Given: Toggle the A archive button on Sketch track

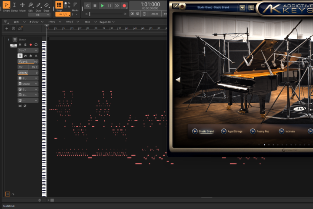Looking at the screenshot, I should coord(36,56).
